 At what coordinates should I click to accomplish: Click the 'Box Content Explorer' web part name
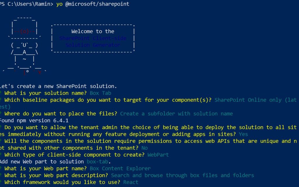(x=120, y=168)
